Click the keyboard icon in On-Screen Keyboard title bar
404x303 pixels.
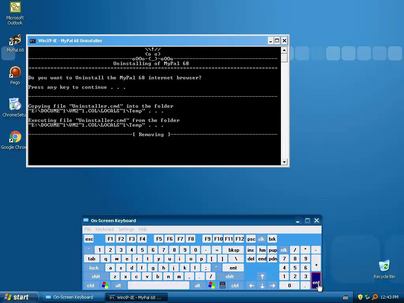(86, 220)
